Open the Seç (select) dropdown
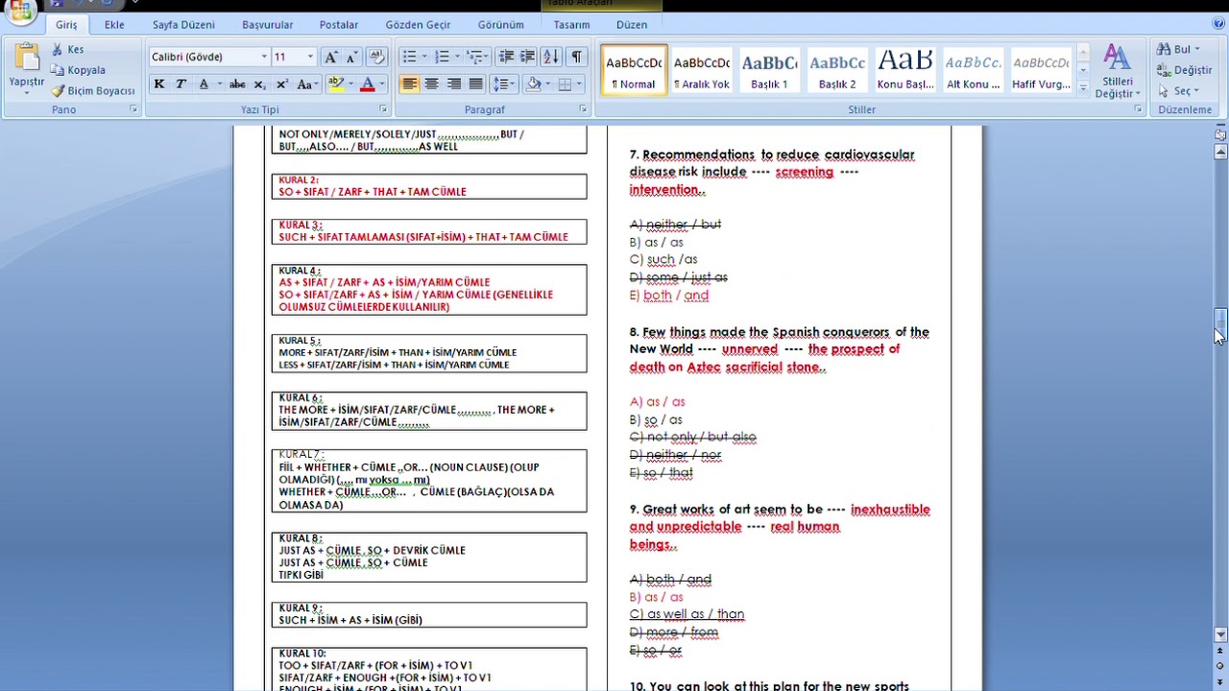The height and width of the screenshot is (691, 1229). [1178, 91]
